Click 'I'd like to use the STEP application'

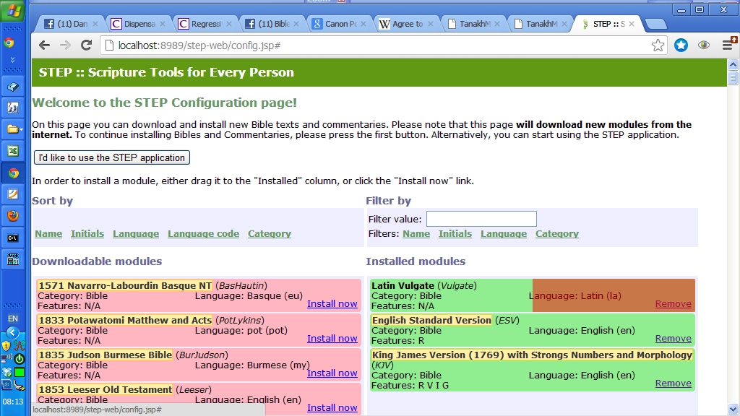[112, 157]
